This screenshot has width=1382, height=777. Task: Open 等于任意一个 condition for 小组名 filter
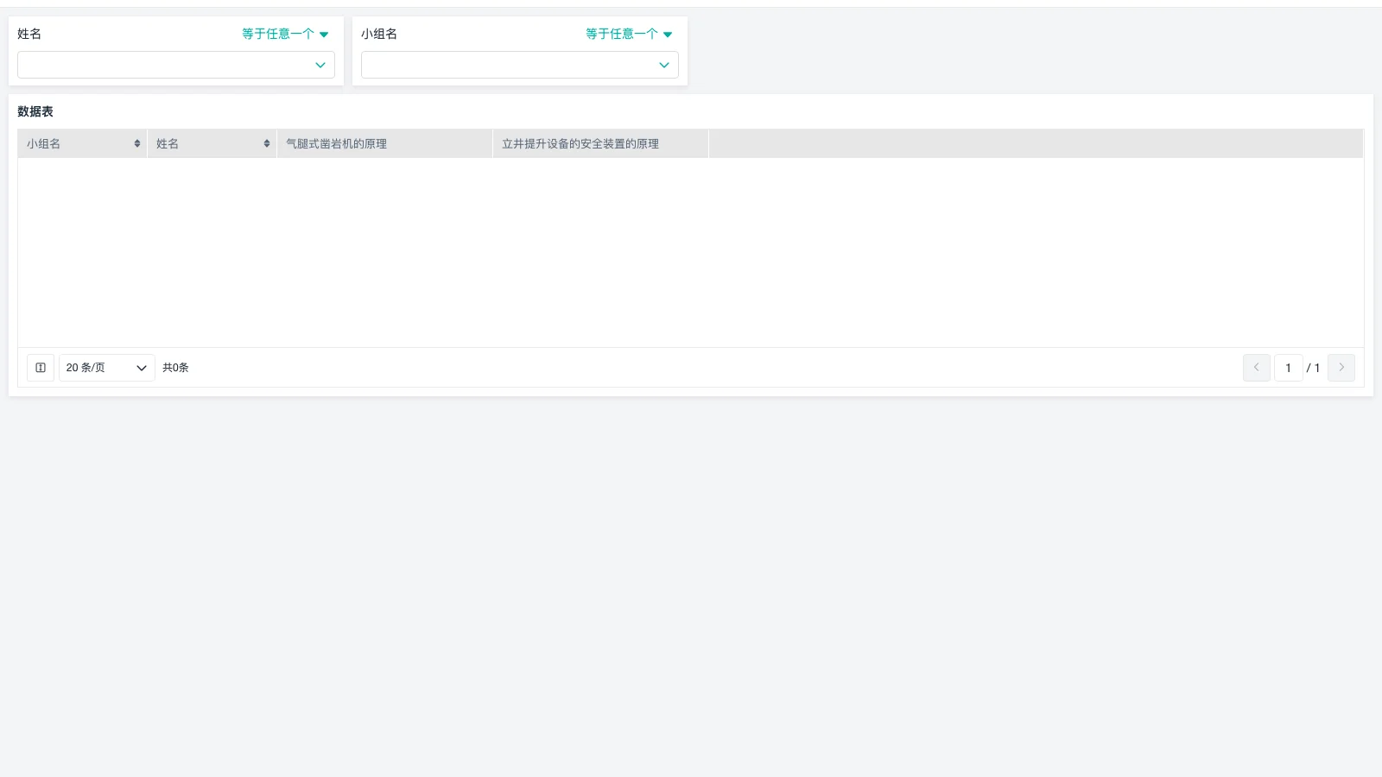coord(629,34)
